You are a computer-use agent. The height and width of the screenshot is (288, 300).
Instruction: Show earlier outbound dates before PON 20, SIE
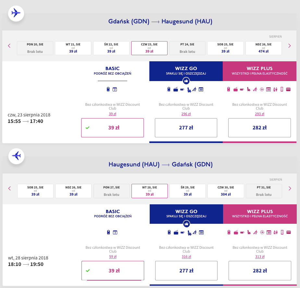tap(9, 46)
